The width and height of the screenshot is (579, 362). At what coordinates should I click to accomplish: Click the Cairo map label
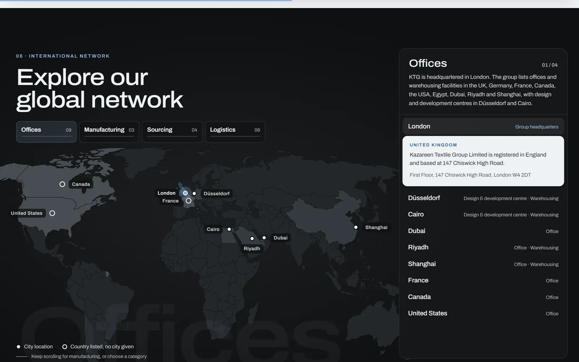click(213, 229)
